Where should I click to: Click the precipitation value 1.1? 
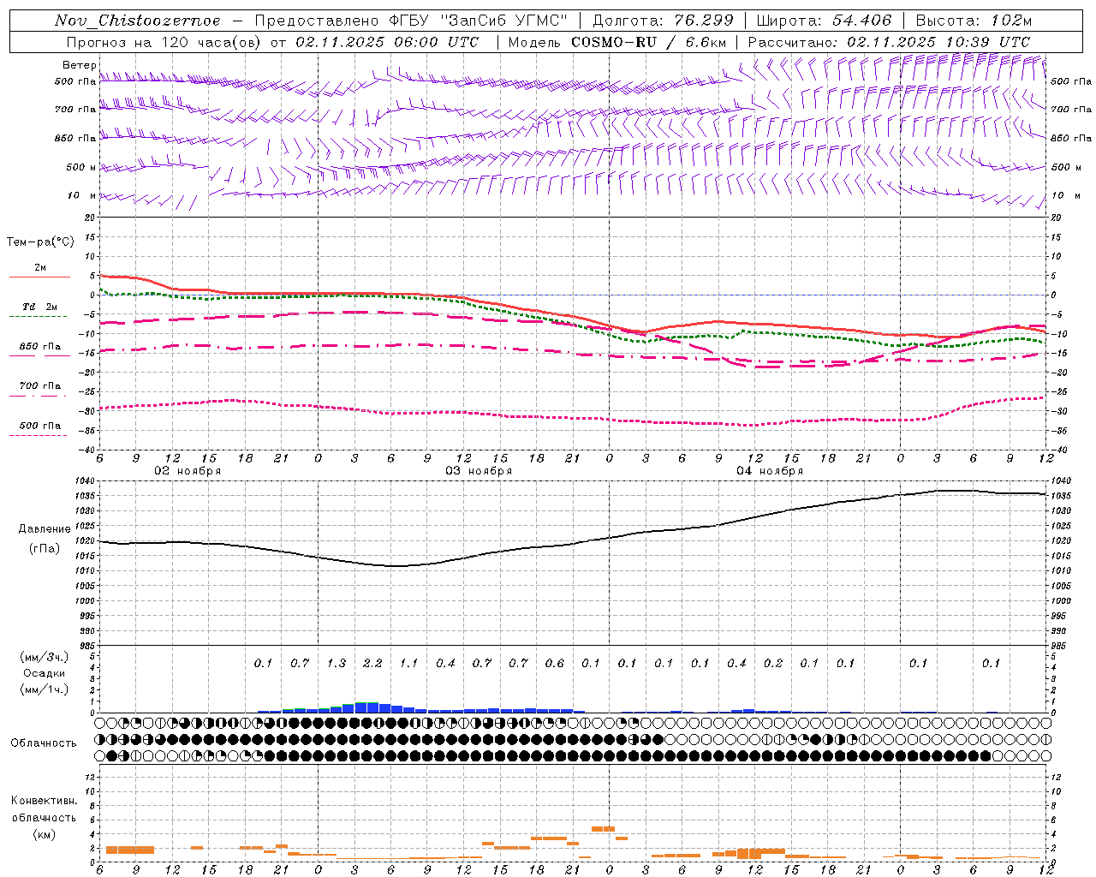[408, 663]
